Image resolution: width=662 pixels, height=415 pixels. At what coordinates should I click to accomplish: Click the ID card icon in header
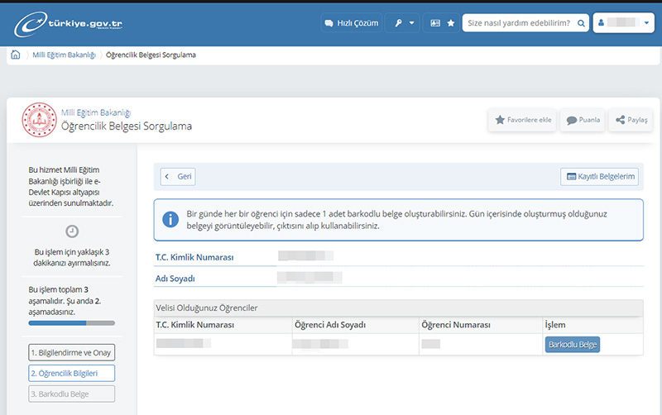pos(435,23)
